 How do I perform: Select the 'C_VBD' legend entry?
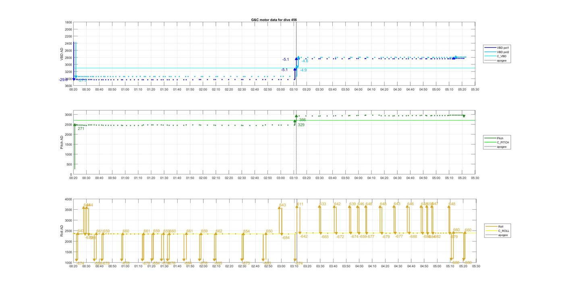pos(496,56)
